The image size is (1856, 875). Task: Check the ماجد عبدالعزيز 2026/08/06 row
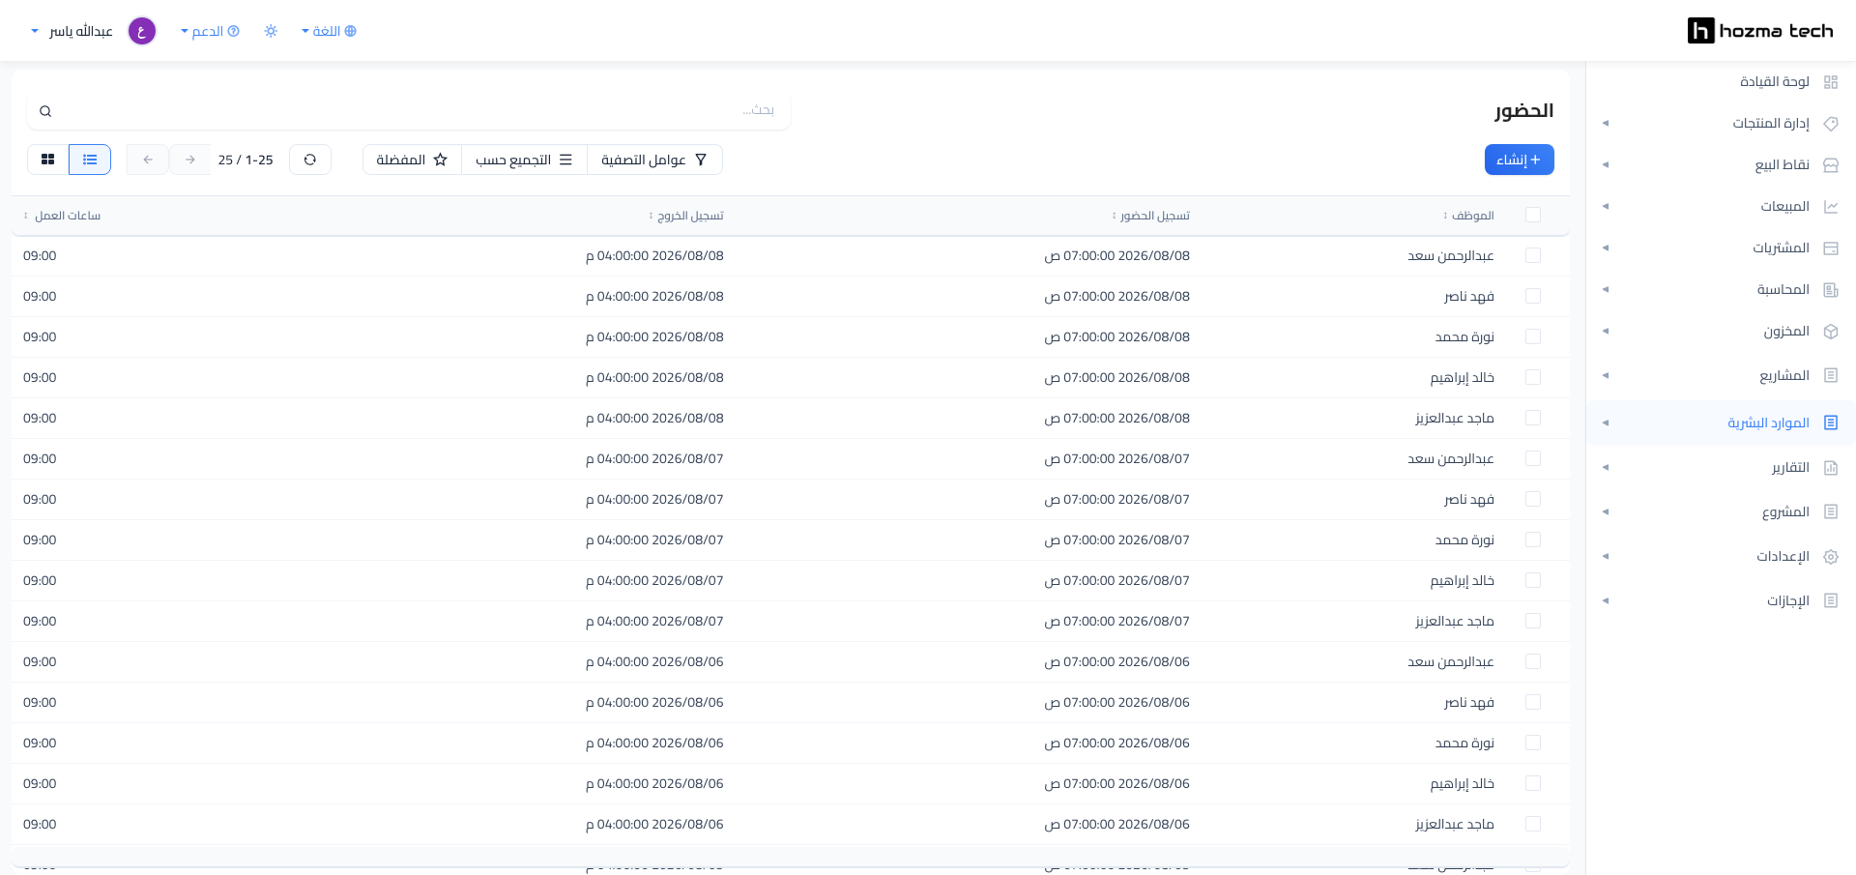(1533, 824)
